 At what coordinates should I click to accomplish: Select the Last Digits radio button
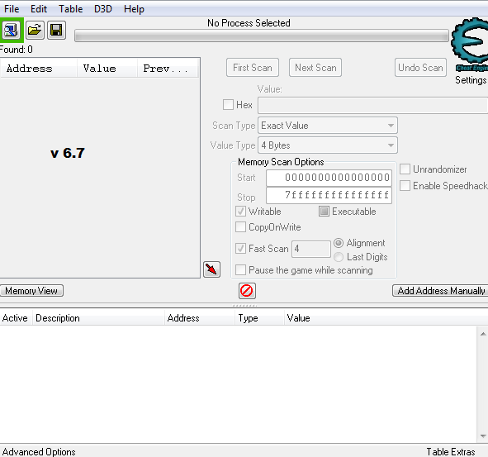coord(339,257)
